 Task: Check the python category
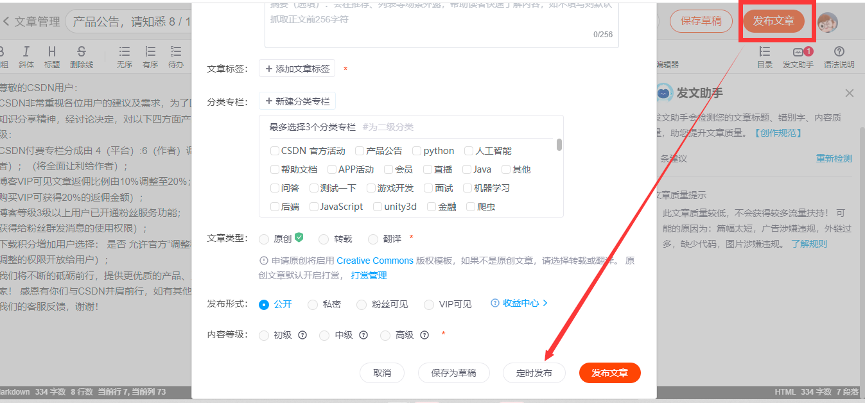[417, 151]
